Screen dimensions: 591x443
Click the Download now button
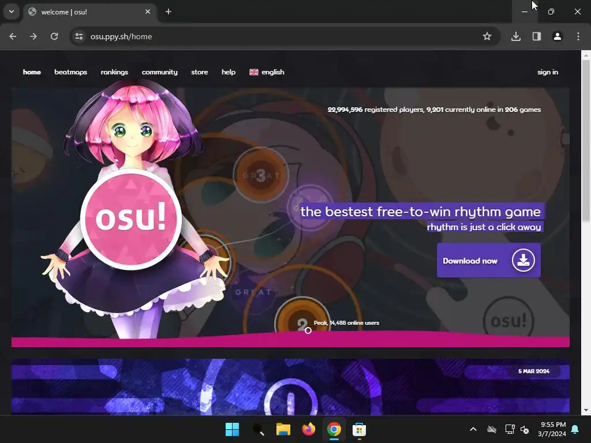tap(488, 260)
